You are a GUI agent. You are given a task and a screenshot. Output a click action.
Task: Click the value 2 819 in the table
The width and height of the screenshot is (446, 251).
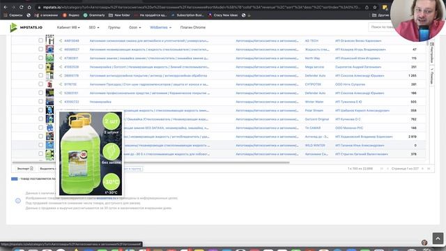[412, 137]
